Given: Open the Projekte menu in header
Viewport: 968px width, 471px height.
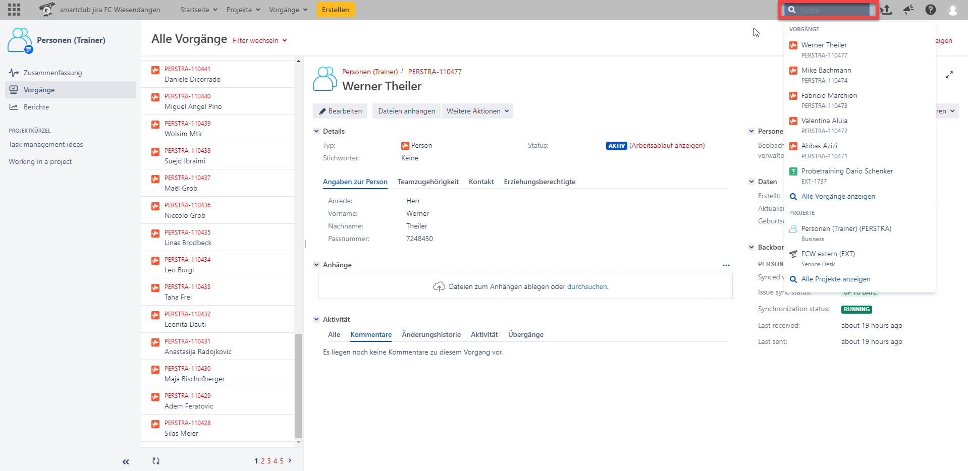Looking at the screenshot, I should pos(243,10).
